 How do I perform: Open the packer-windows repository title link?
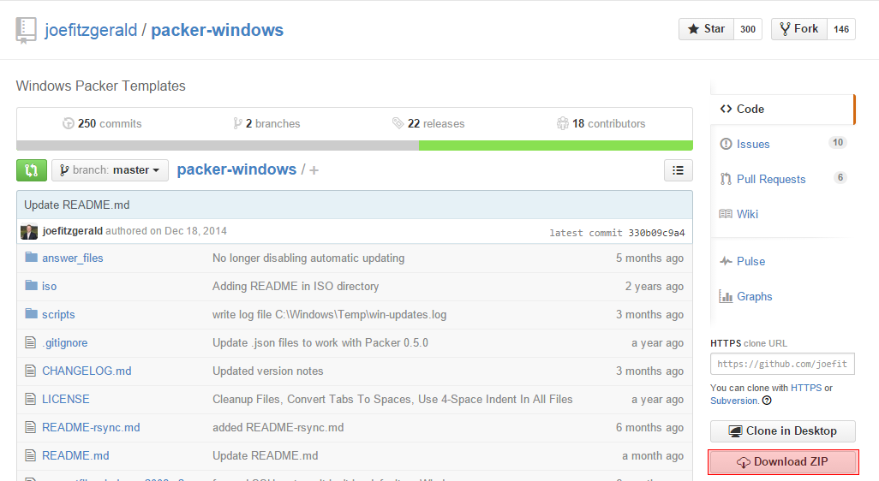click(x=217, y=30)
